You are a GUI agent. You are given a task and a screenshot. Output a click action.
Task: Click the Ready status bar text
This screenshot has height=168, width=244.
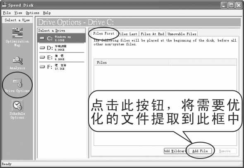click(x=7, y=164)
